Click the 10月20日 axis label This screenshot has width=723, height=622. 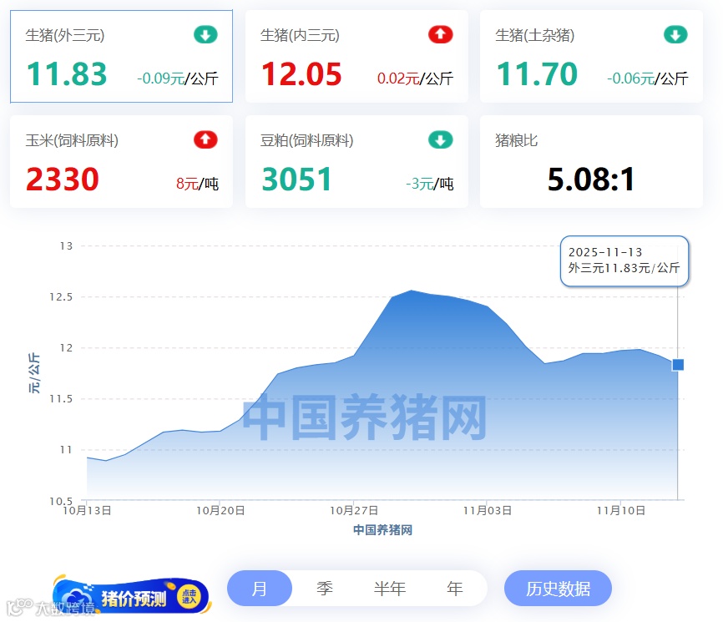[x=220, y=510]
